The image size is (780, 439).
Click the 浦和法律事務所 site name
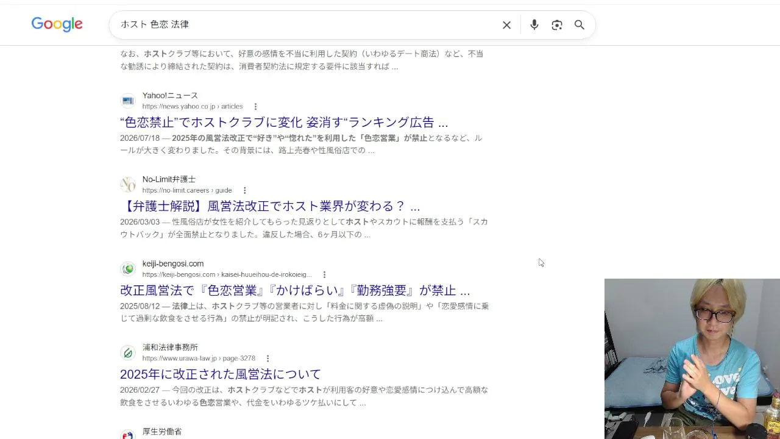[x=170, y=348]
